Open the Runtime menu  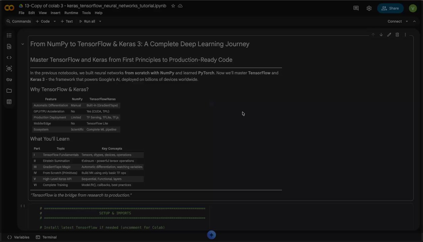71,13
